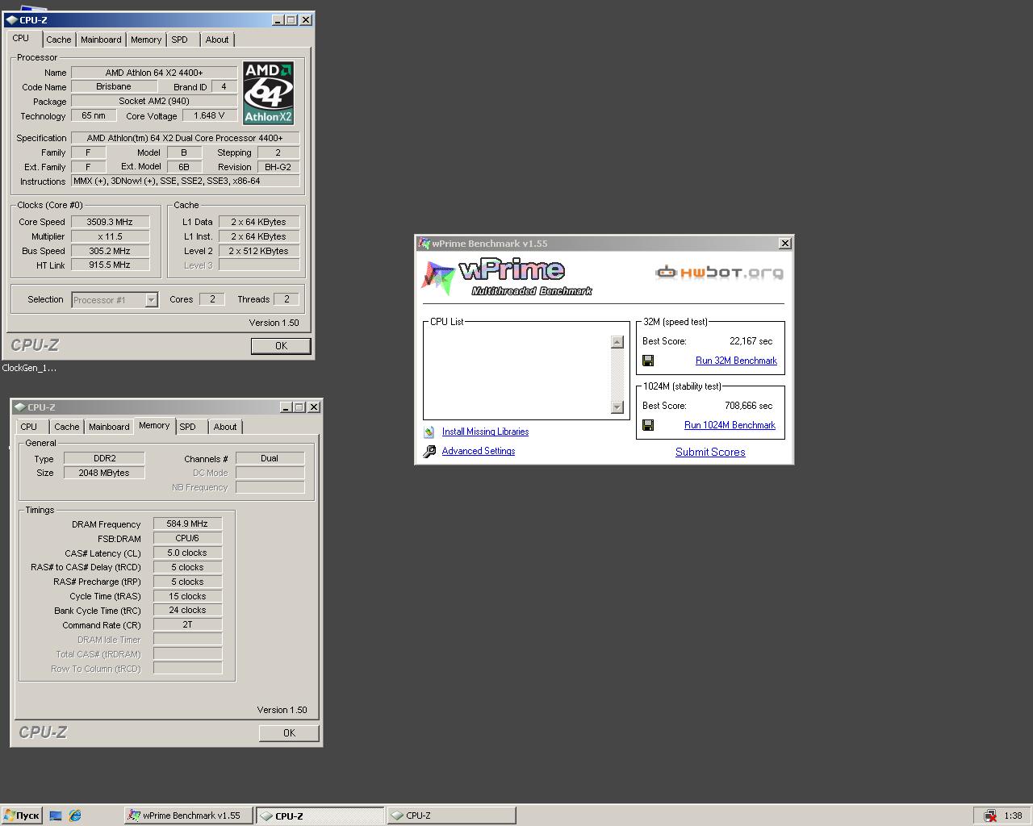
Task: Click the HT Link value 915.5 MHz
Action: pyautogui.click(x=111, y=265)
